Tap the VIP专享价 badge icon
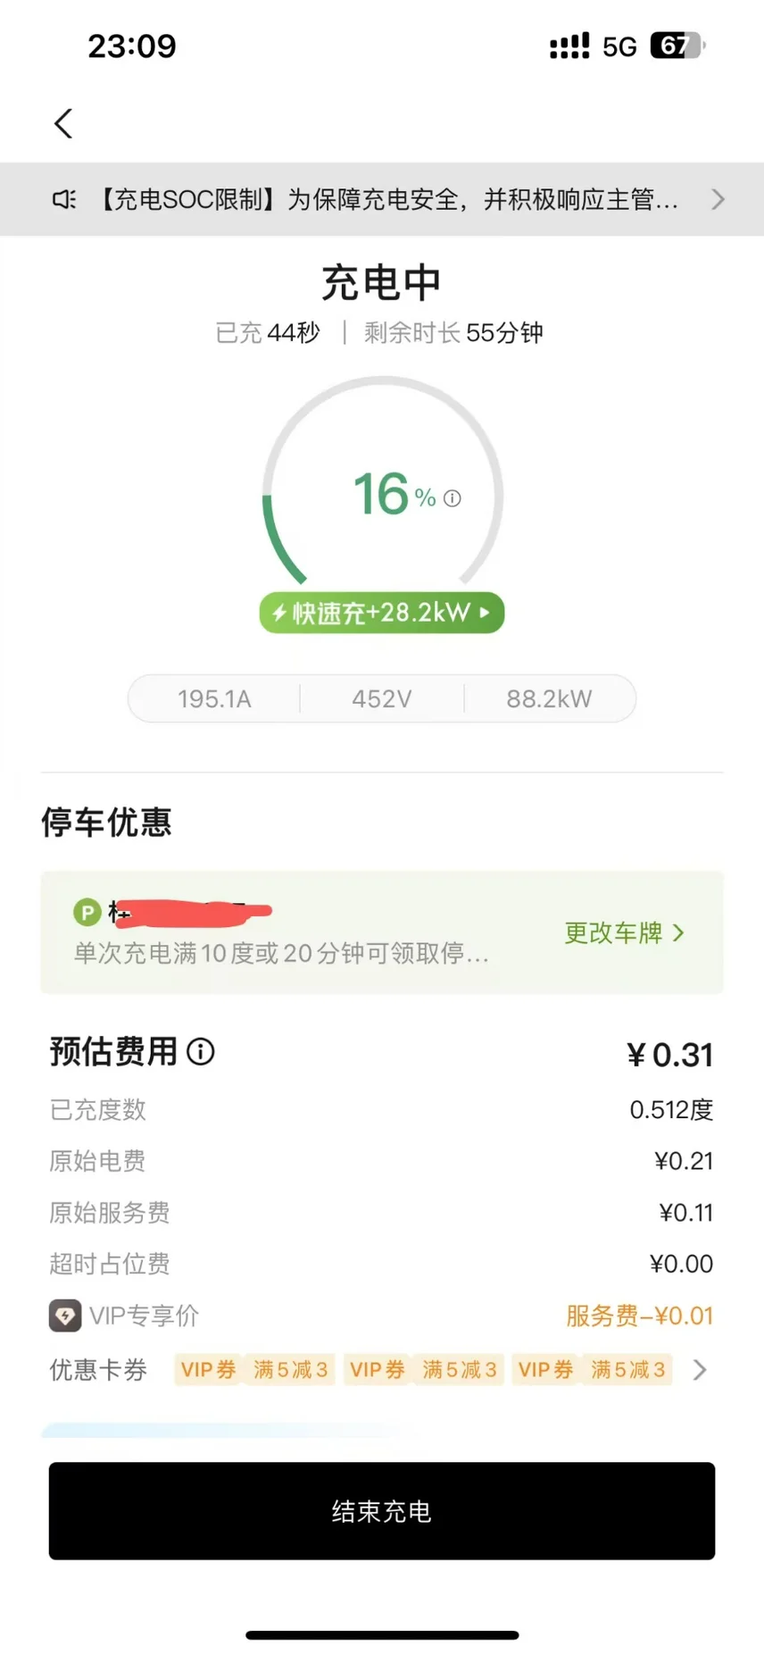 (x=65, y=1316)
